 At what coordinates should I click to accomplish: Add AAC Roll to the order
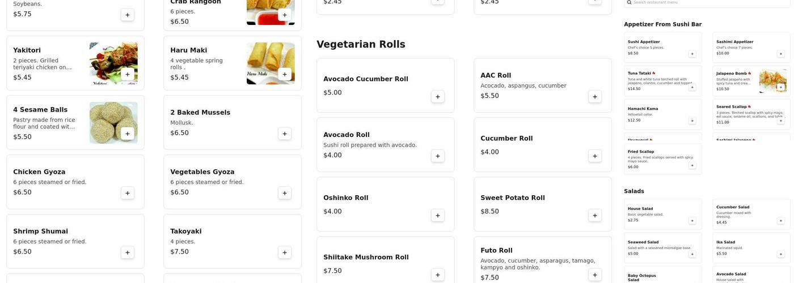pyautogui.click(x=594, y=97)
